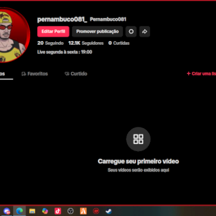This screenshot has height=216, width=216.
Task: Click the Pernambuco081 display name
Action: point(108,19)
